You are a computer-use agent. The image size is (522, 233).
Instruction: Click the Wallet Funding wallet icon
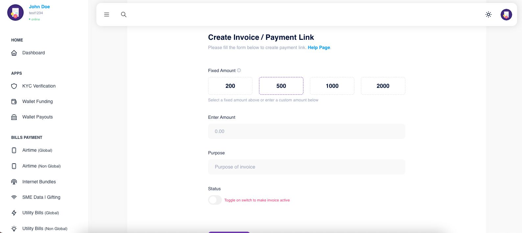tap(14, 102)
